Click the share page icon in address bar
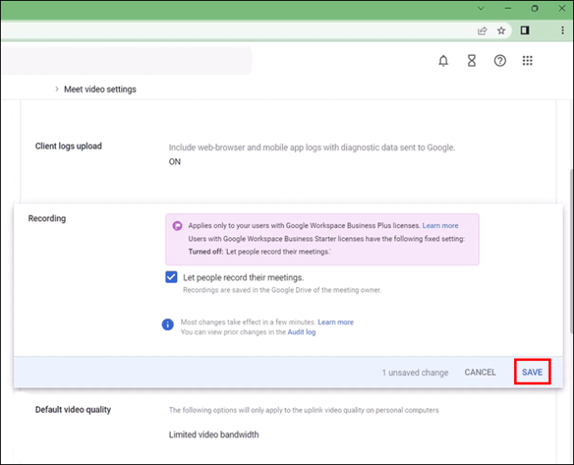Screen dimensions: 574x465 (482, 31)
